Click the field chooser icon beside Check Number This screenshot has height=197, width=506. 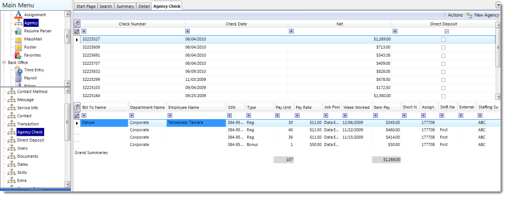(77, 24)
